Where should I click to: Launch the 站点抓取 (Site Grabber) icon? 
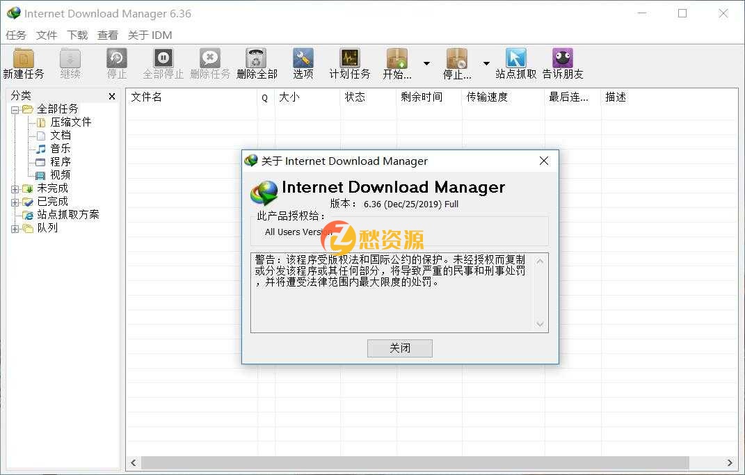coord(515,63)
